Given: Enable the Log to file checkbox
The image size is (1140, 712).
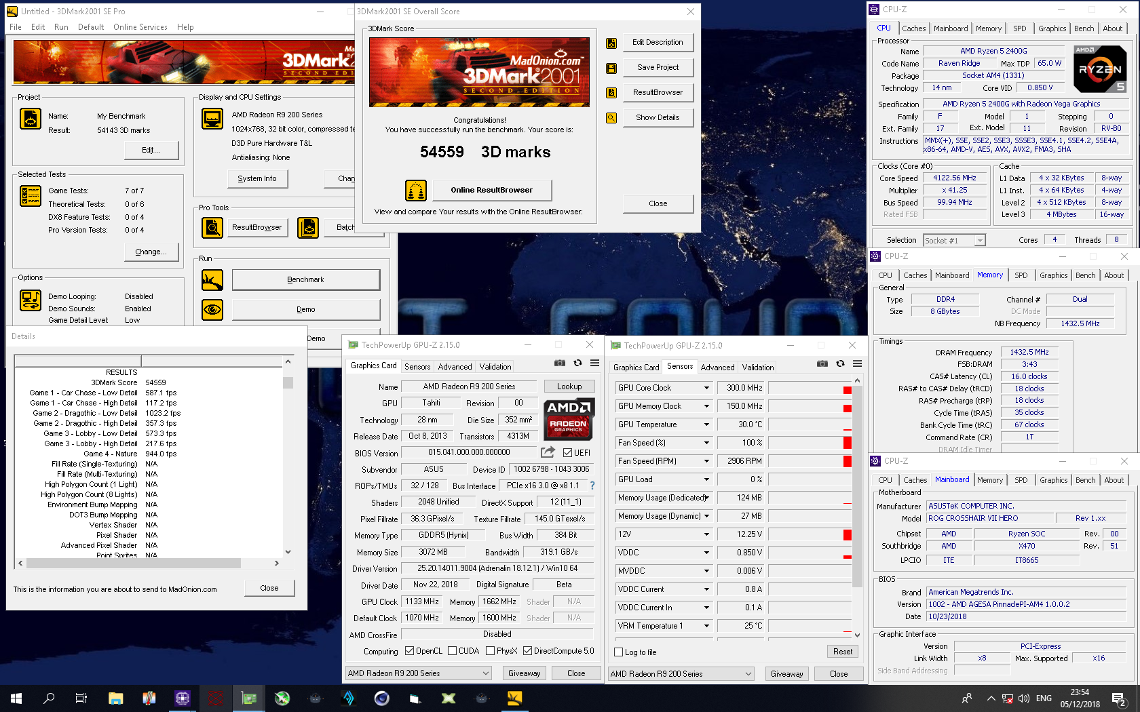Looking at the screenshot, I should [619, 652].
